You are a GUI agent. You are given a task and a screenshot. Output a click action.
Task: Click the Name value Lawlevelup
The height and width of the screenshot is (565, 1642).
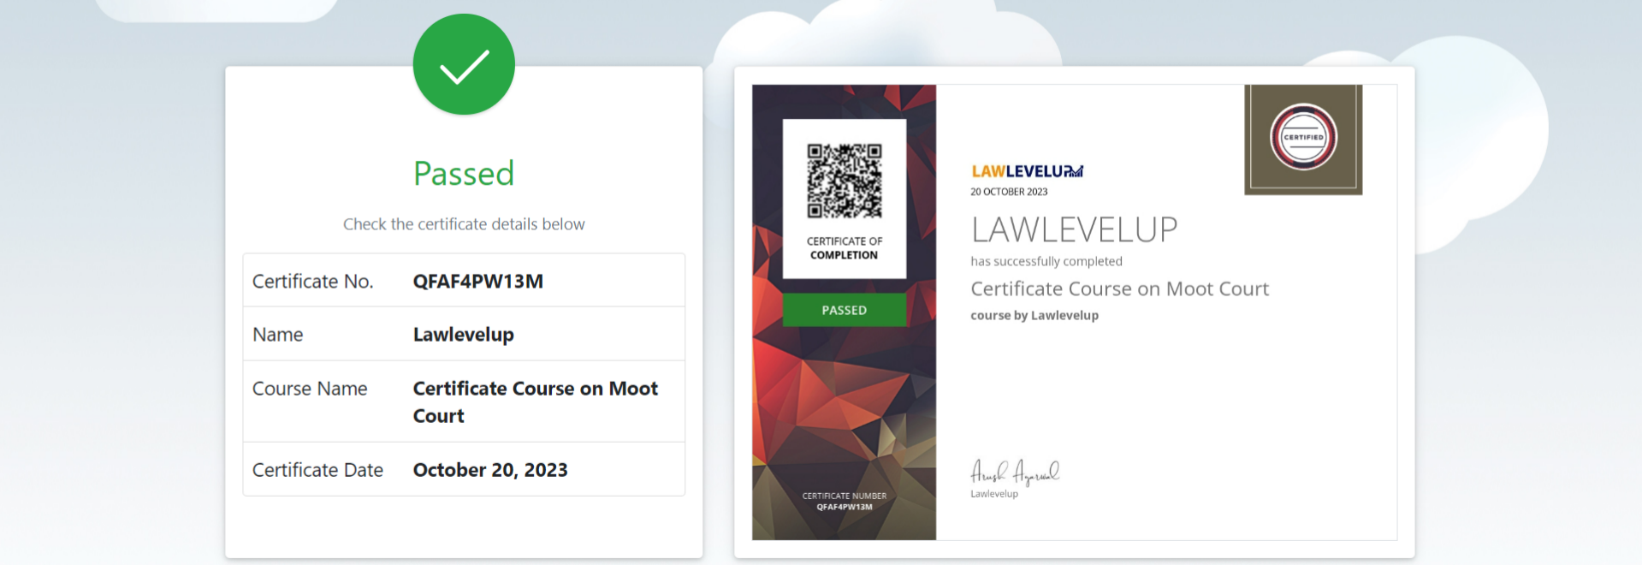click(x=464, y=335)
